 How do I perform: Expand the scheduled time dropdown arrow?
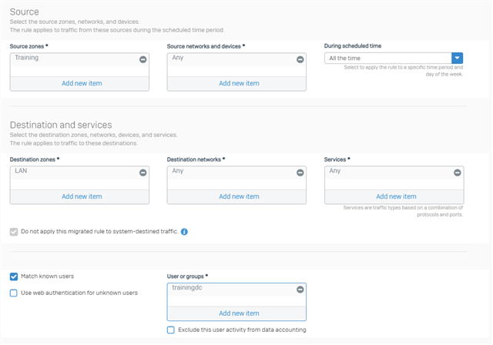(457, 58)
